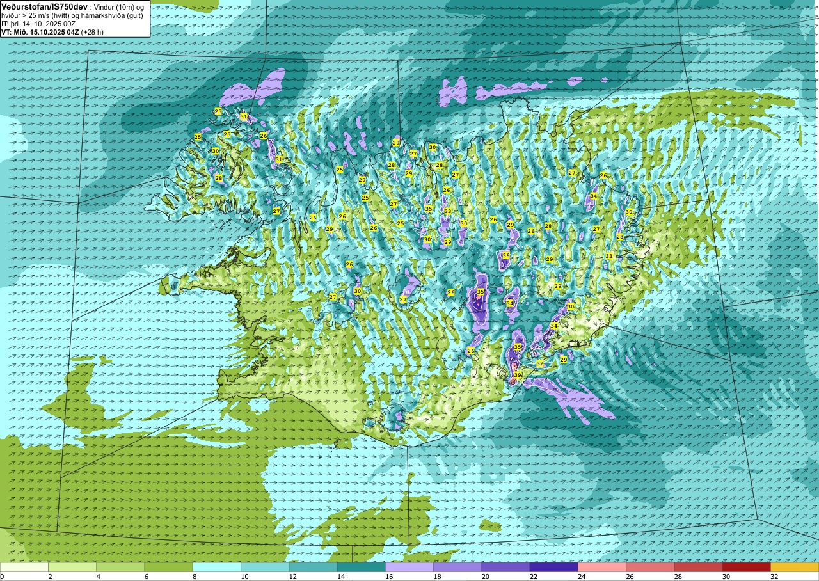Screen dimensions: 819x581
Task: Pick the 28–30 m/s red legend swatch
Action: click(x=698, y=567)
